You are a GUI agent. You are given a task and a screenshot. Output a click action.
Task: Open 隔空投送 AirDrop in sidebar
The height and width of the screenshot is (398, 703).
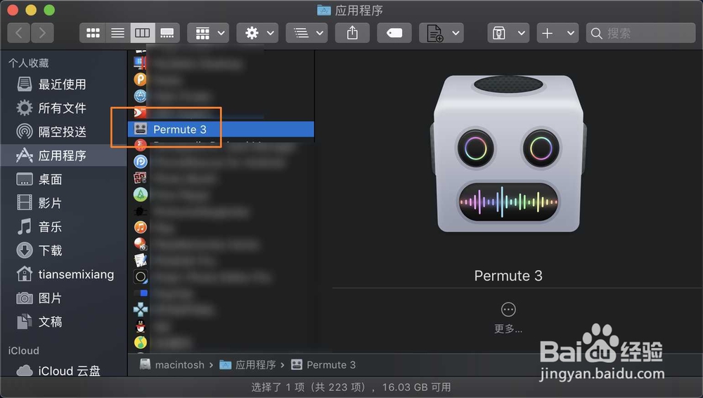(64, 132)
